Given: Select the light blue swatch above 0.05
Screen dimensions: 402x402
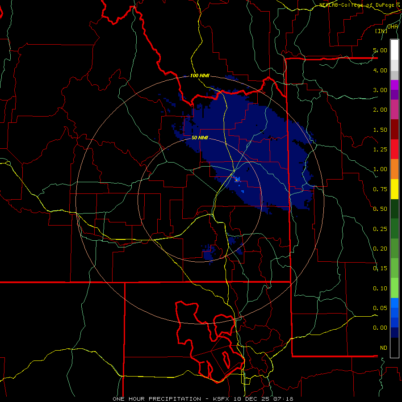Looking at the screenshot, I should point(394,303).
